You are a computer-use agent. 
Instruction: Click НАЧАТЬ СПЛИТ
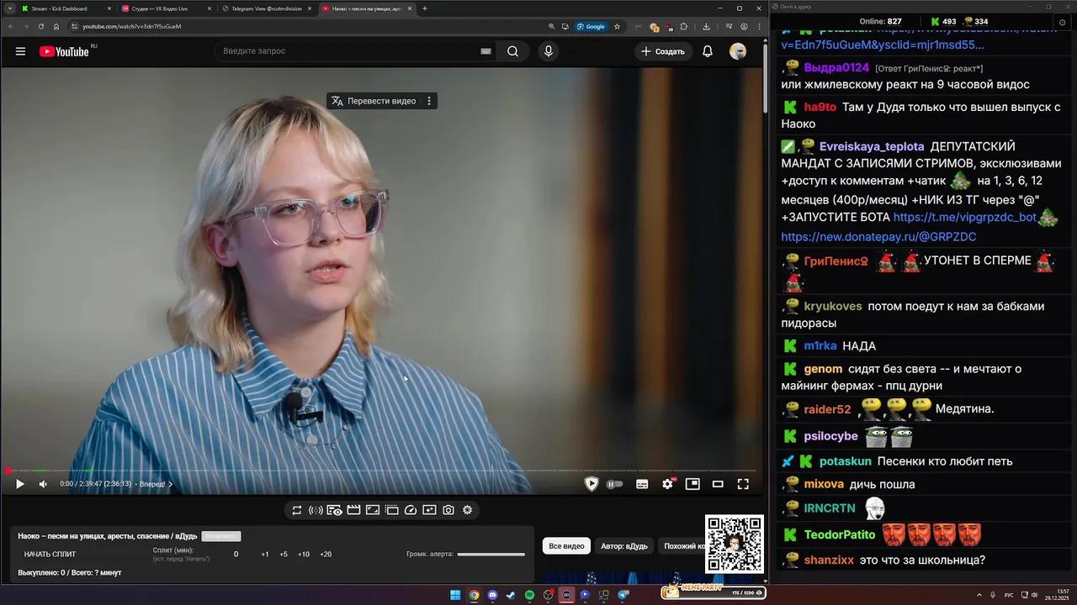pyautogui.click(x=50, y=554)
